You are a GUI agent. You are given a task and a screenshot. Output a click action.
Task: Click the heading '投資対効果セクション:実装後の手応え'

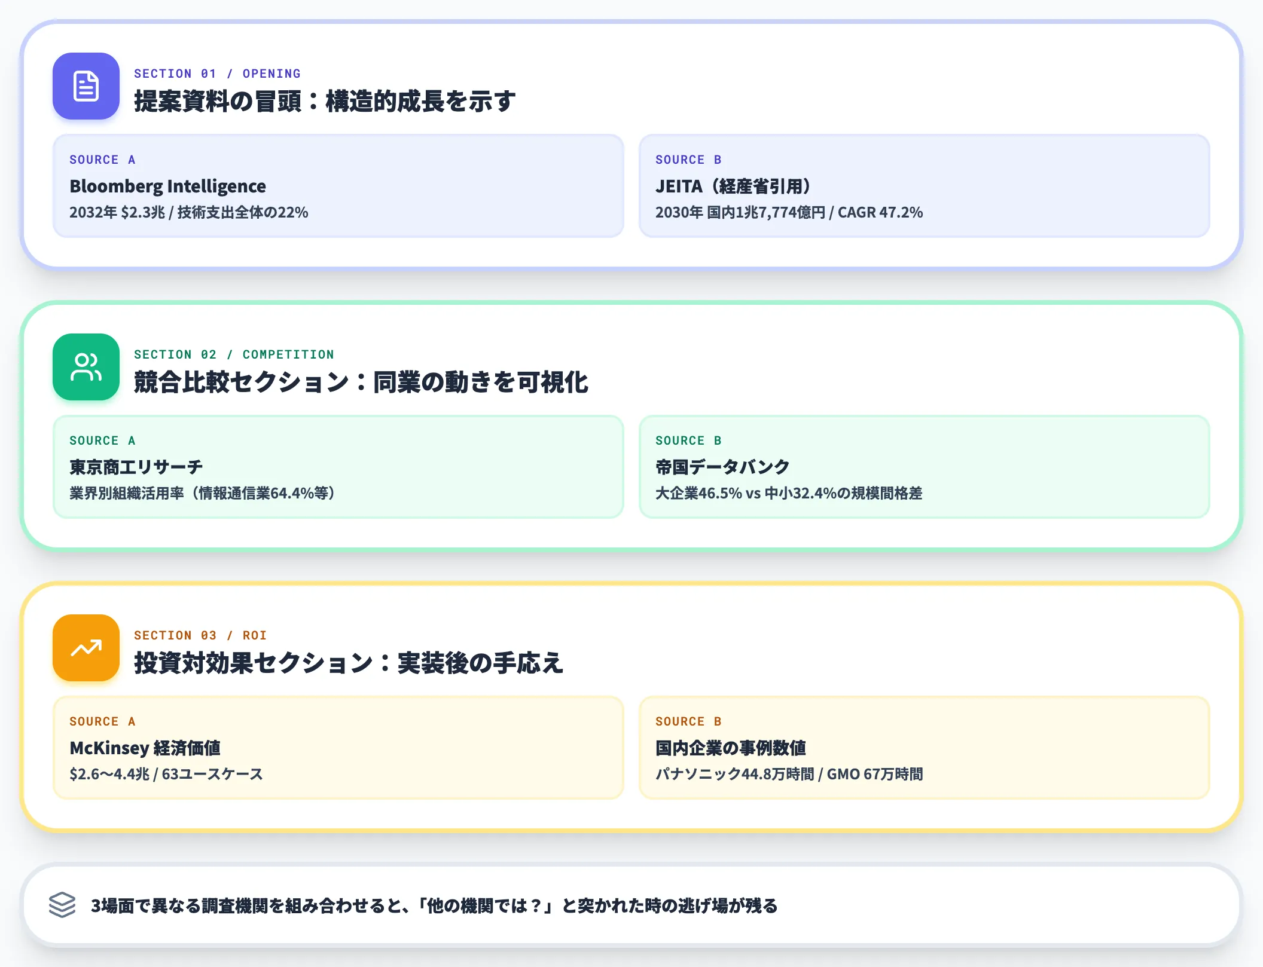tap(349, 663)
